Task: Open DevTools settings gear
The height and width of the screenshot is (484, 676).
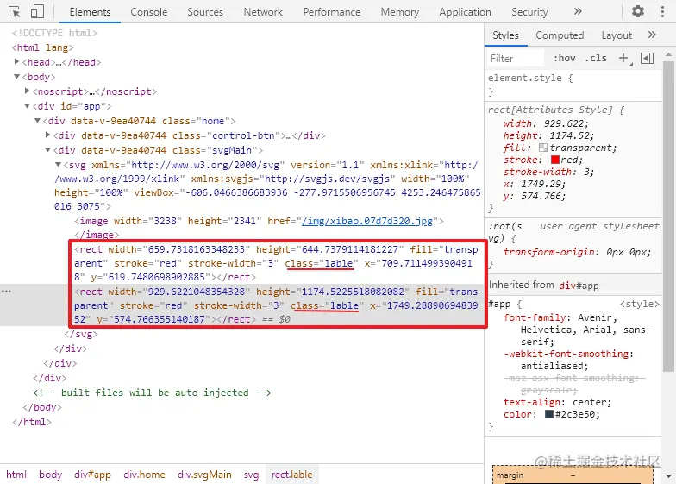Action: point(638,11)
